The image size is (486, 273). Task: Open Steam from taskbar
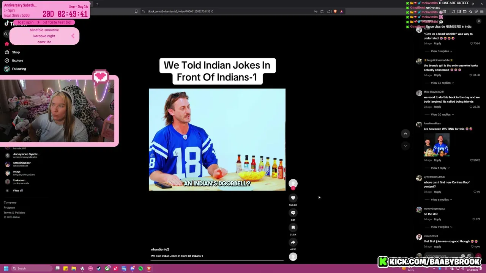pos(99,268)
